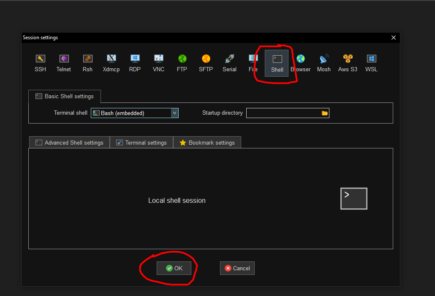The image size is (435, 296).
Task: Choose the SFTP session icon
Action: click(206, 63)
